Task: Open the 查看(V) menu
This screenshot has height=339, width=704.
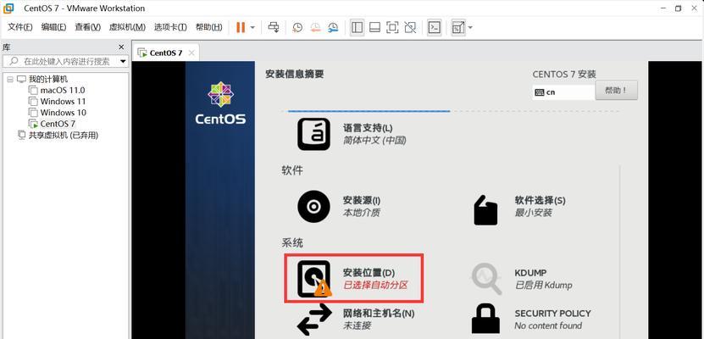Action: pyautogui.click(x=87, y=27)
